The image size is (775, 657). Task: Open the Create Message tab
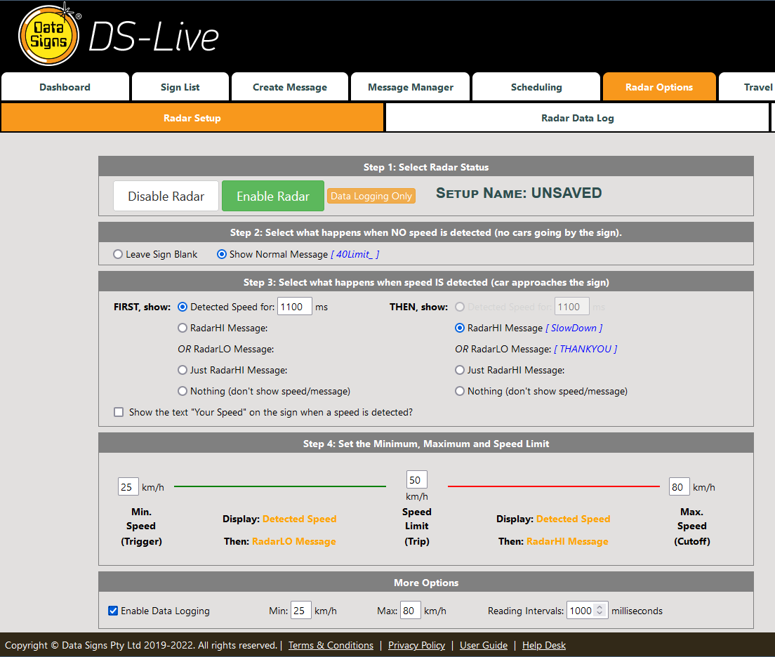[x=289, y=86]
